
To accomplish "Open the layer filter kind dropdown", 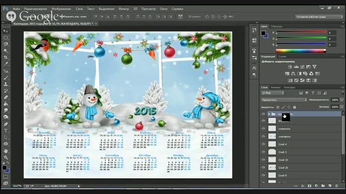I will click(x=272, y=93).
